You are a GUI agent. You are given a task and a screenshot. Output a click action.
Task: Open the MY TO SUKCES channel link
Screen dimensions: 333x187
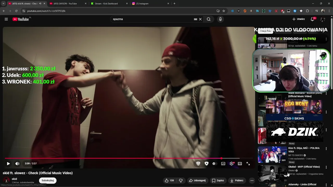tap(296, 155)
